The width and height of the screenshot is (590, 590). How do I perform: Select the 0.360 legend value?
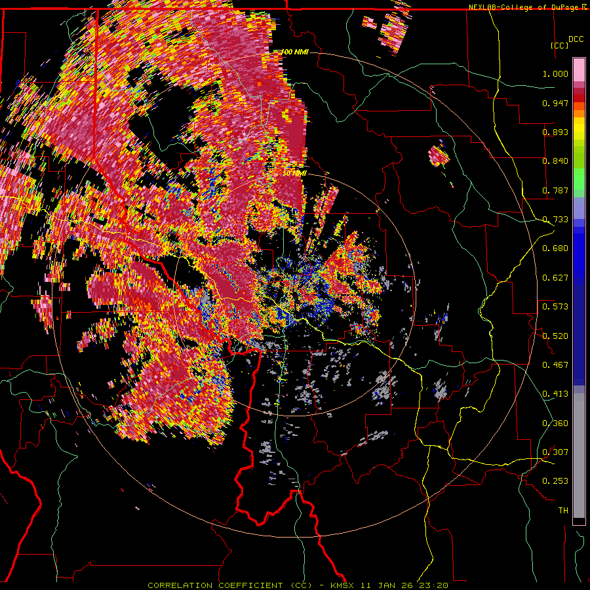pos(555,423)
